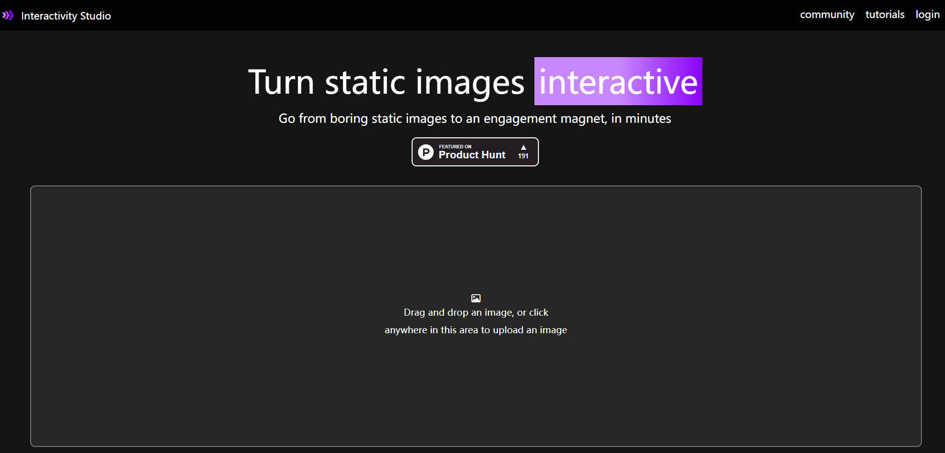Screen dimensions: 945x453
Task: Click "Drag and drop an image" text
Action: pyautogui.click(x=476, y=312)
